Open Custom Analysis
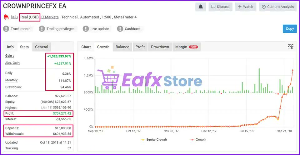 pos(278,7)
